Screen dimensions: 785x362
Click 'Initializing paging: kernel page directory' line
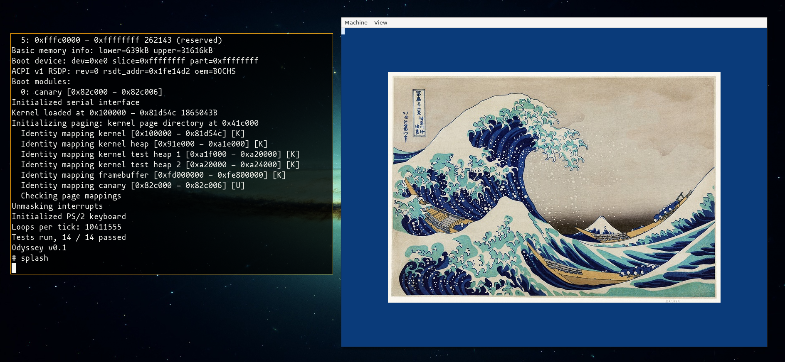135,123
